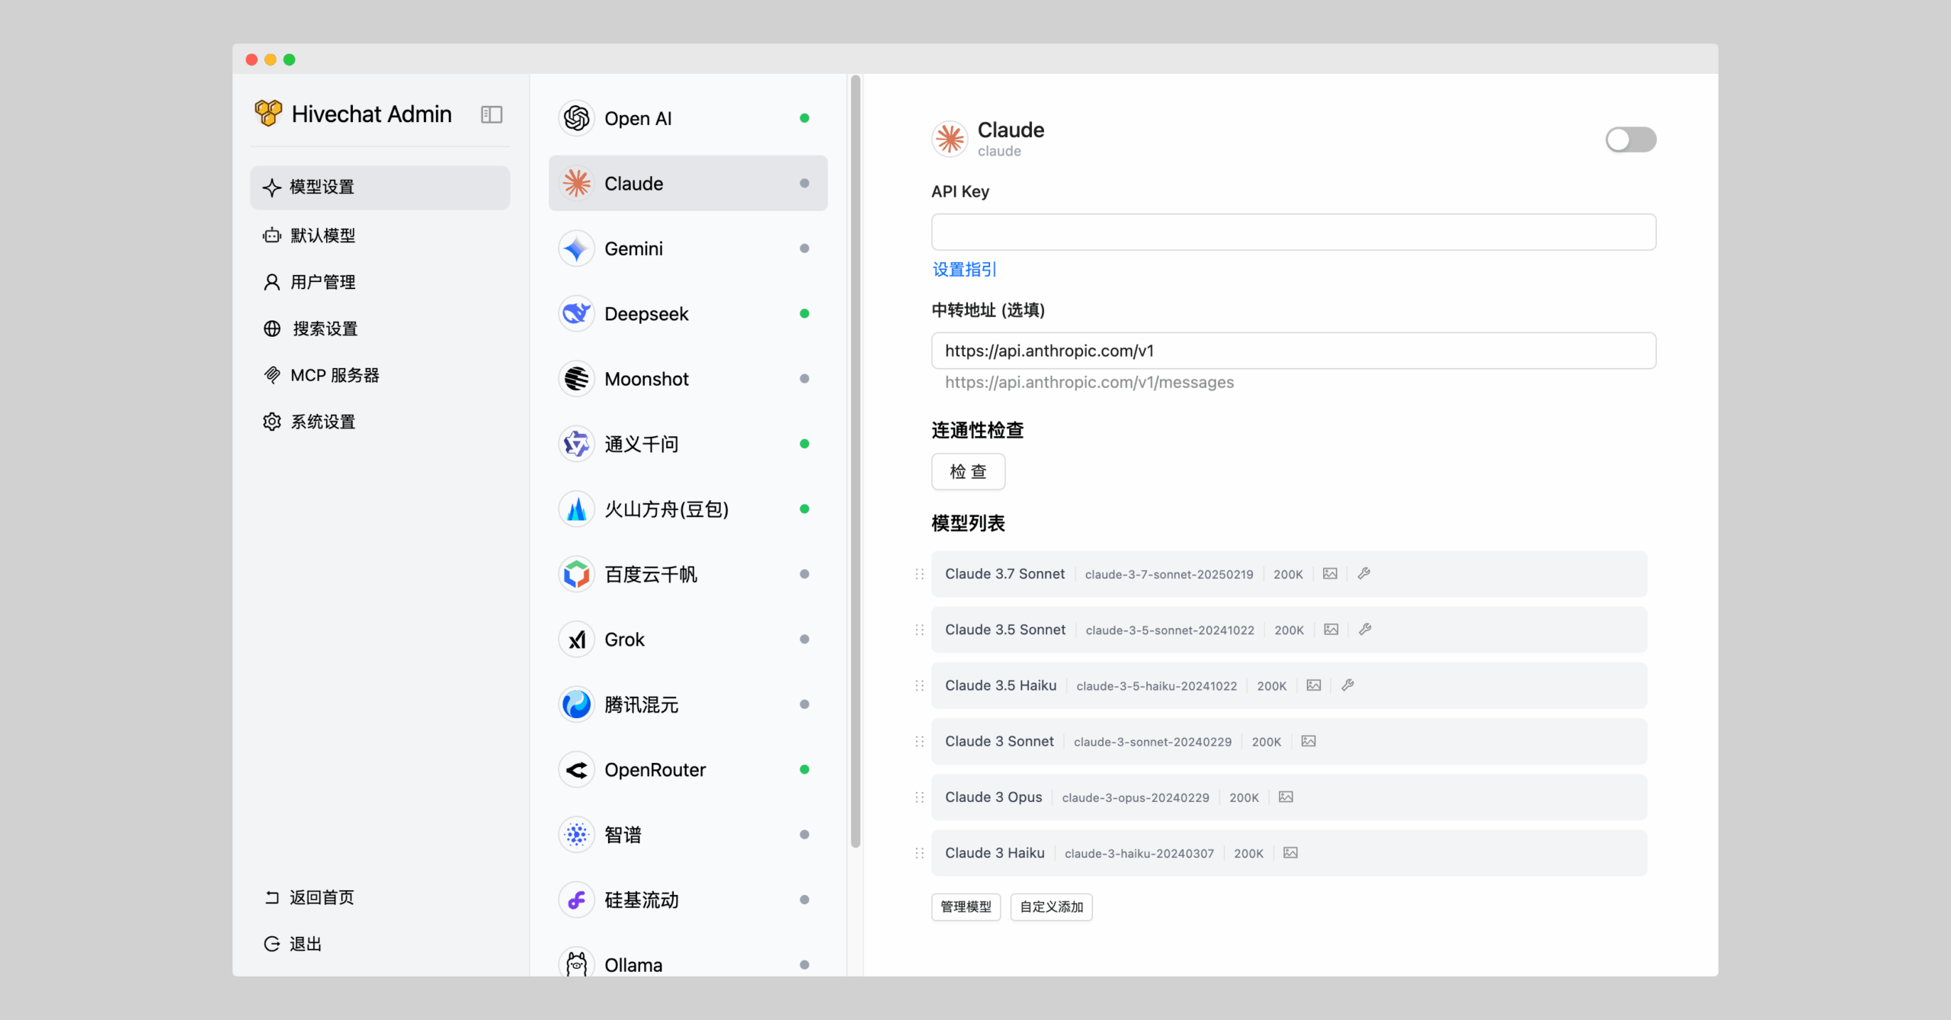Click the Claude provider logo in header

point(950,139)
